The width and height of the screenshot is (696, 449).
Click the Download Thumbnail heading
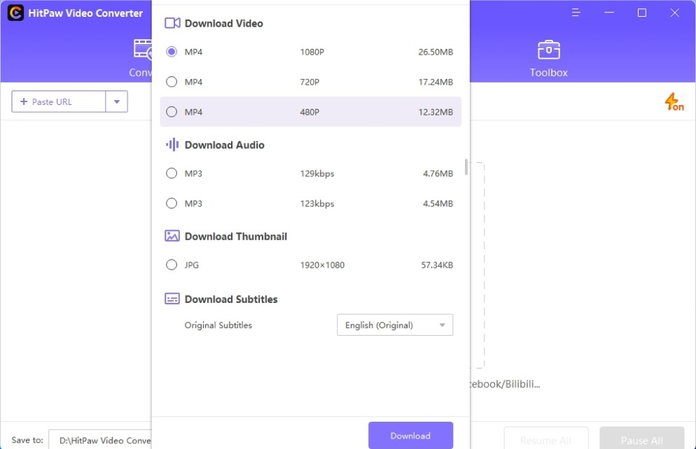236,236
